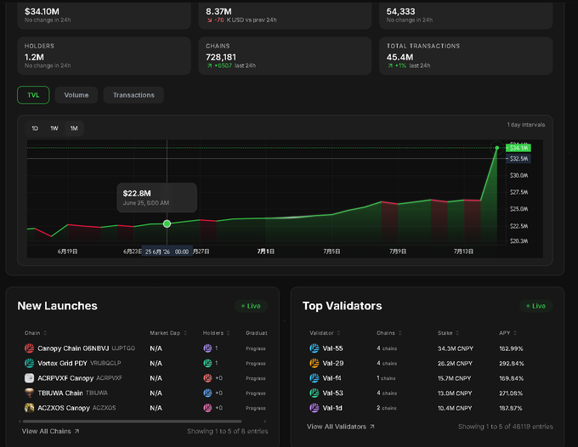Click holder avatar in Vortex Grid PDY row
Screen dimensions: 578x447
pyautogui.click(x=207, y=363)
